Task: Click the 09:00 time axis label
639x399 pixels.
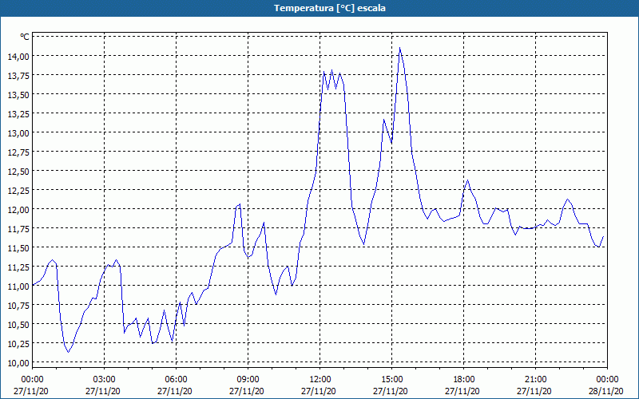Action: [248, 379]
